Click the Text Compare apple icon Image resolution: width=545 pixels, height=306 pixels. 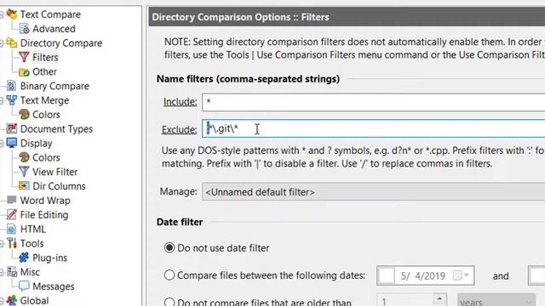(x=11, y=14)
